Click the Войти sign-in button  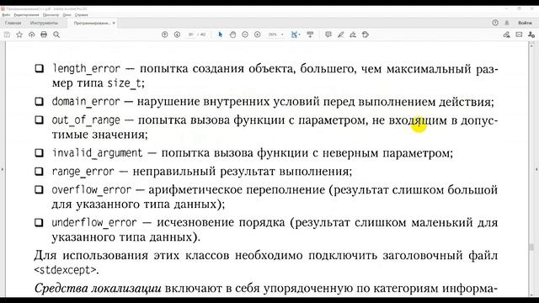pyautogui.click(x=525, y=23)
